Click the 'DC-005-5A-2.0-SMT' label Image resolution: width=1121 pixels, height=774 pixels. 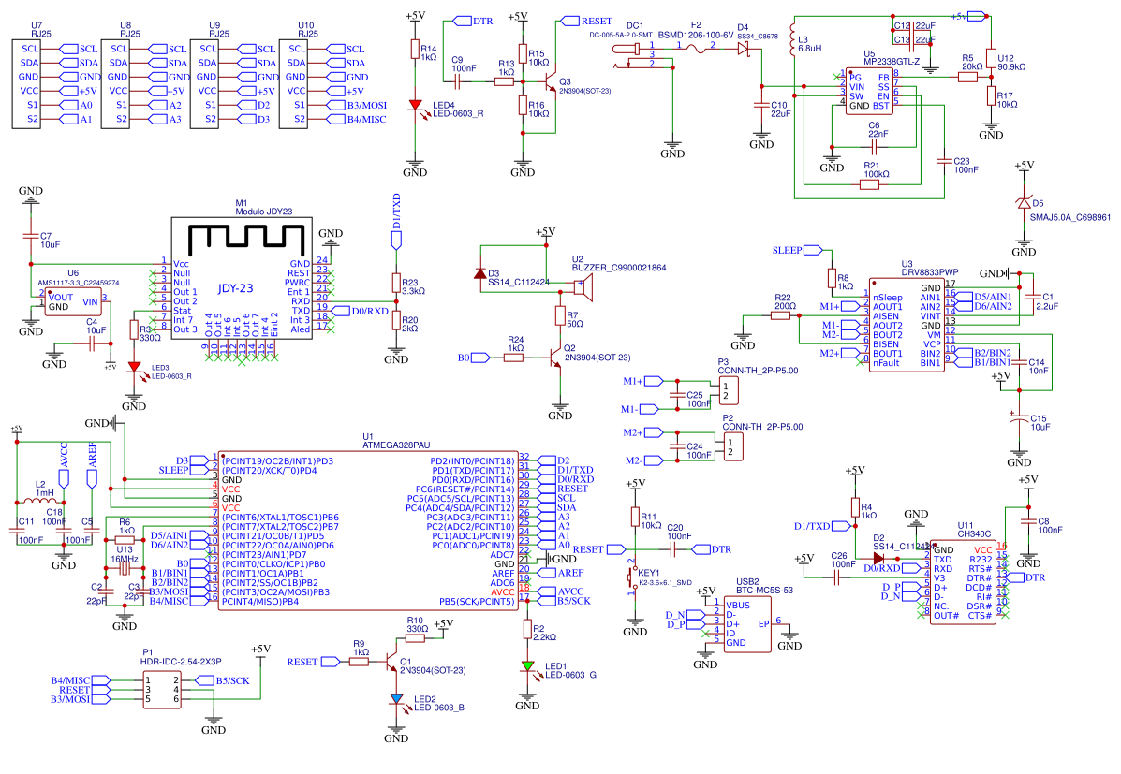tap(621, 35)
